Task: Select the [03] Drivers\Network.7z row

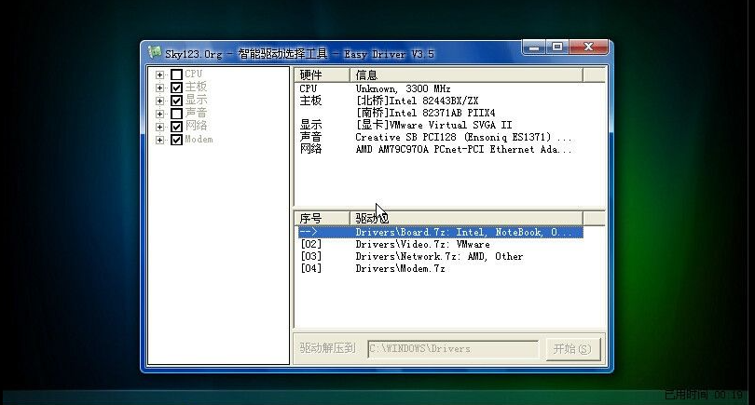Action: [441, 256]
